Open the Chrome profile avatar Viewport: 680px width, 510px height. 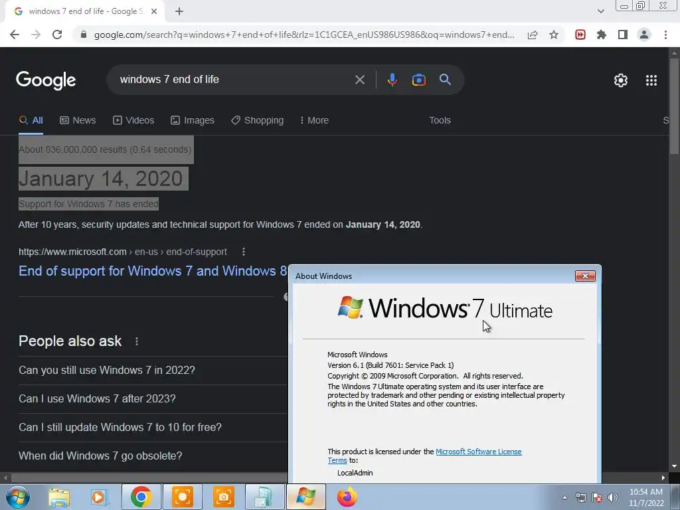(644, 35)
